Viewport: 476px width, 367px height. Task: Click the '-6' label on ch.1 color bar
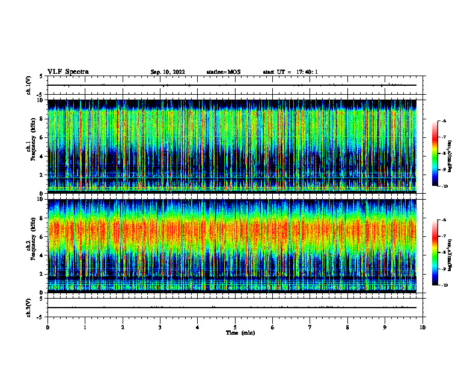pyautogui.click(x=444, y=121)
